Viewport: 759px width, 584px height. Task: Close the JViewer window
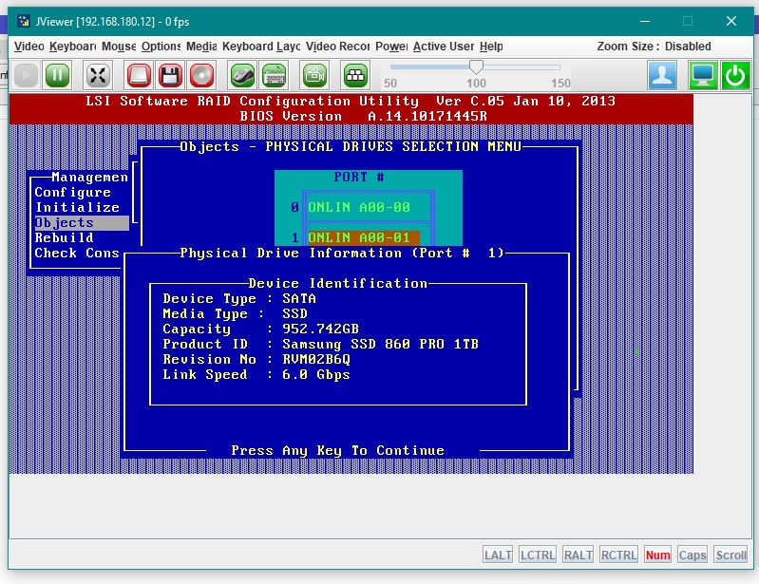[731, 21]
